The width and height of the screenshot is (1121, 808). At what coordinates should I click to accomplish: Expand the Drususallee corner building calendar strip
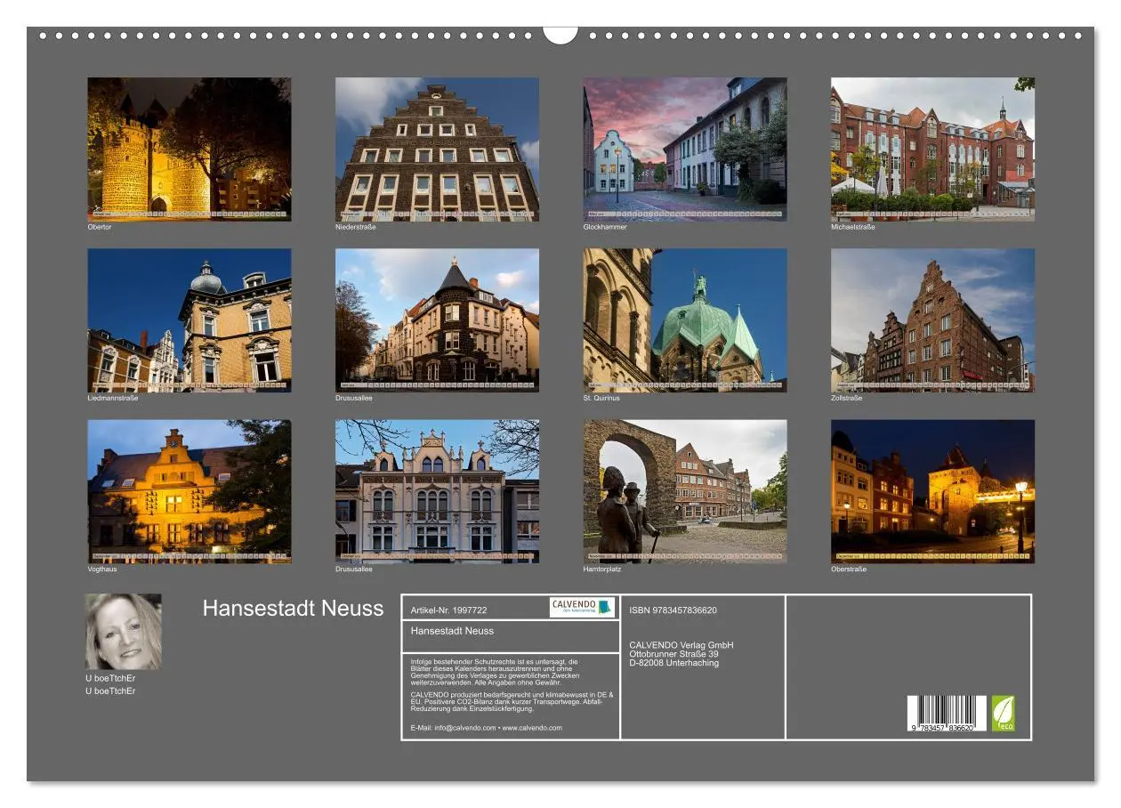(438, 383)
